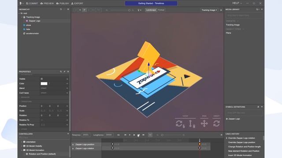Expand the orientation controller
Image resolution: width=282 pixels, height=158 pixels.
coord(22,142)
